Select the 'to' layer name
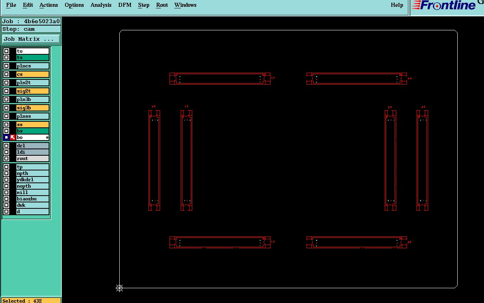 (x=33, y=51)
